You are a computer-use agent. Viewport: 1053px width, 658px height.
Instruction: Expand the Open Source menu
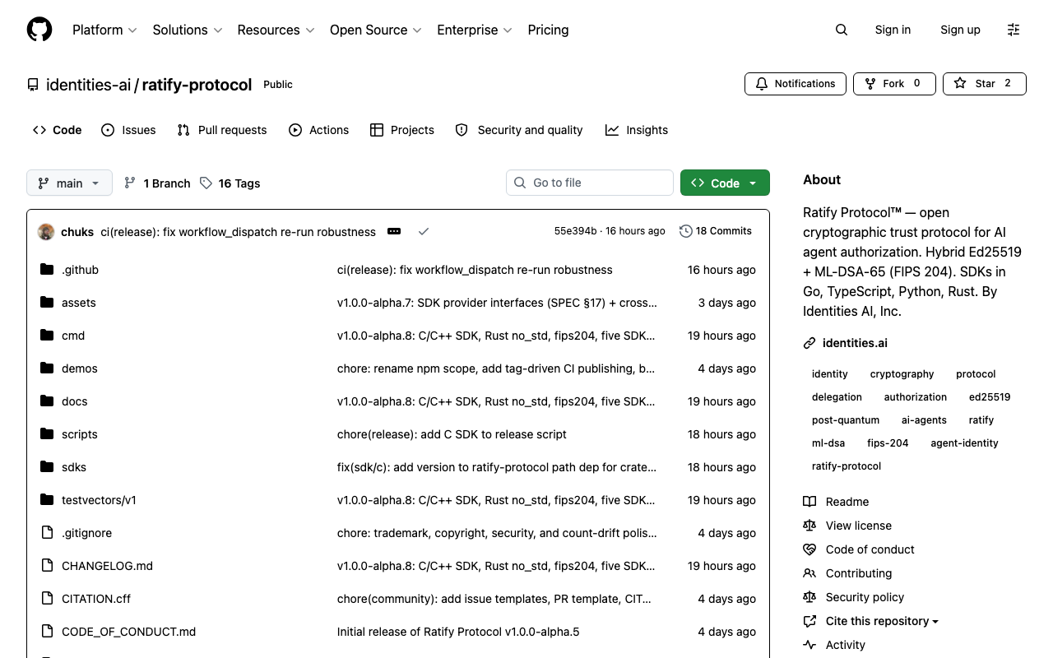coord(376,30)
